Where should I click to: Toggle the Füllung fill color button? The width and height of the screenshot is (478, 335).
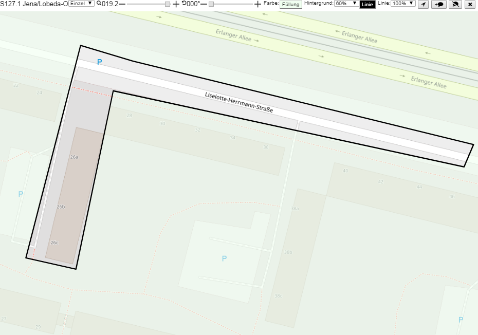291,4
